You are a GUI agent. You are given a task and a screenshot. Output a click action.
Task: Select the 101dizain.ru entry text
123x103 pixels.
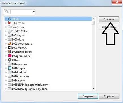click(x=19, y=72)
